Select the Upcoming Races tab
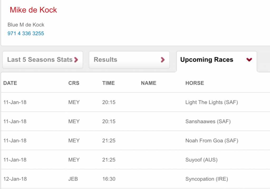 [207, 60]
